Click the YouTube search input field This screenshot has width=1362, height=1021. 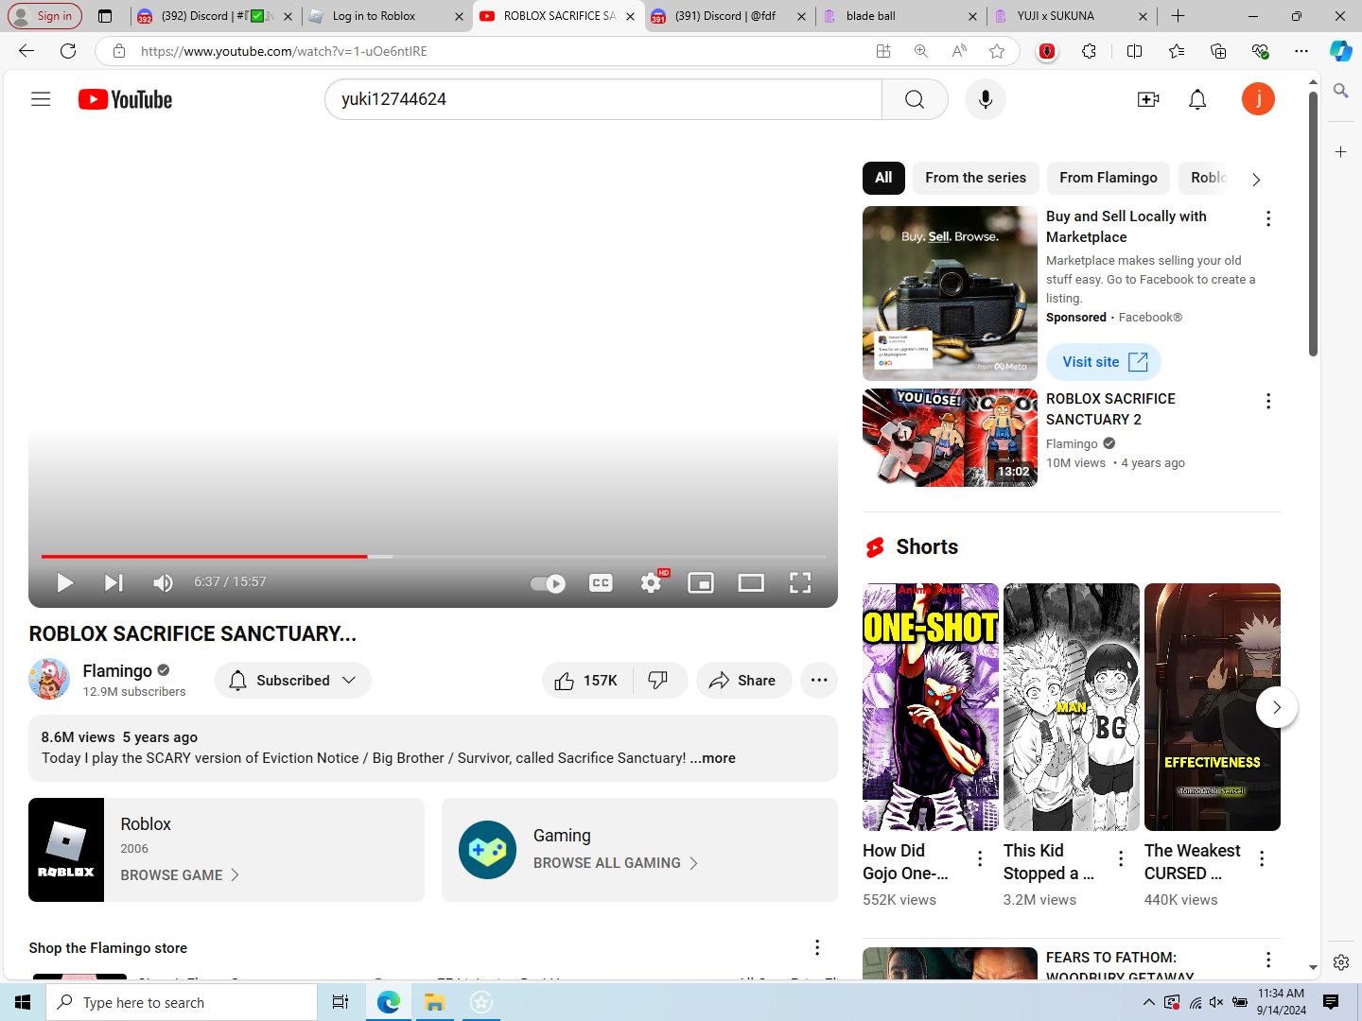pos(603,99)
